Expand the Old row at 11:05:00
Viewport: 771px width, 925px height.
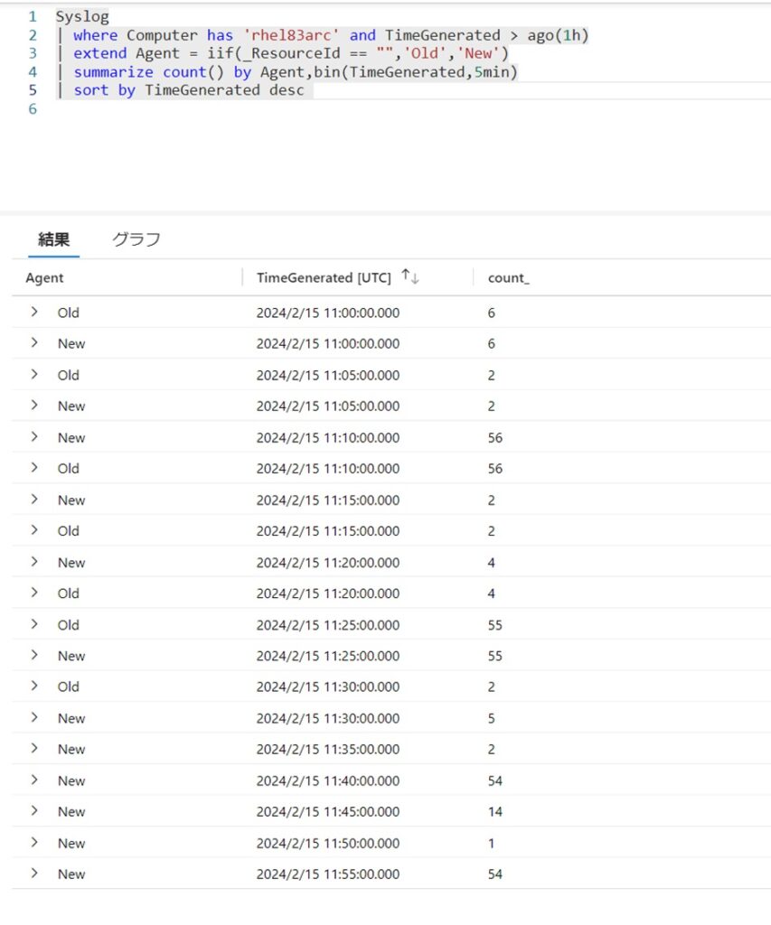(x=33, y=375)
